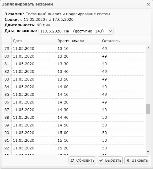The height and width of the screenshot is (169, 153).
Task: Click the vertical scrollbar thumb in the table
Action: click(x=148, y=109)
